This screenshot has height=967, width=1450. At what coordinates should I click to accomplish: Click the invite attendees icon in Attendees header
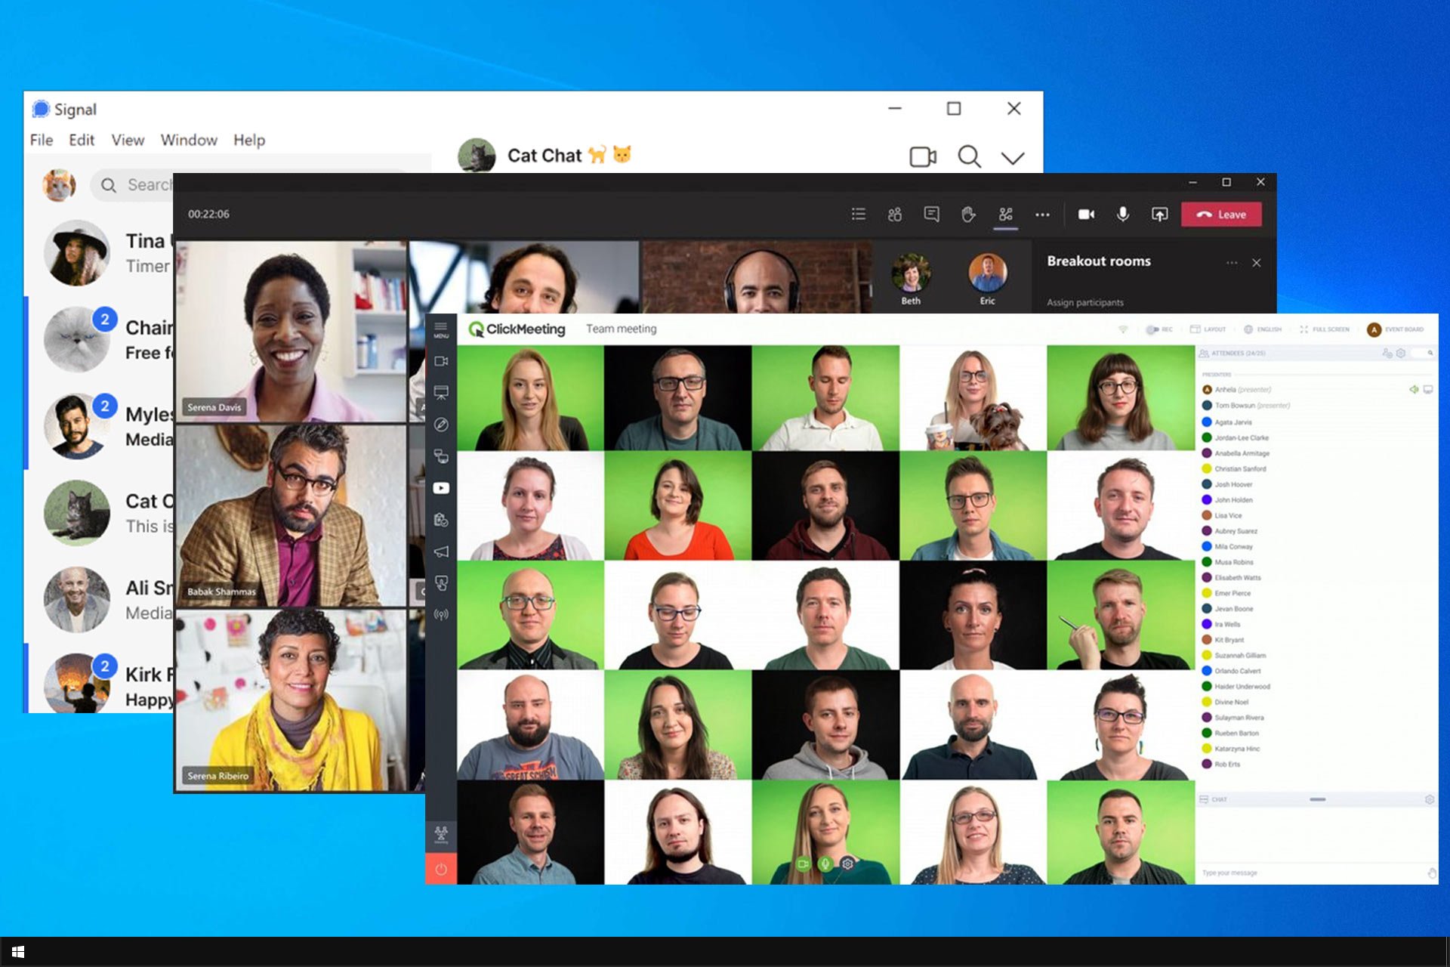(x=1387, y=353)
